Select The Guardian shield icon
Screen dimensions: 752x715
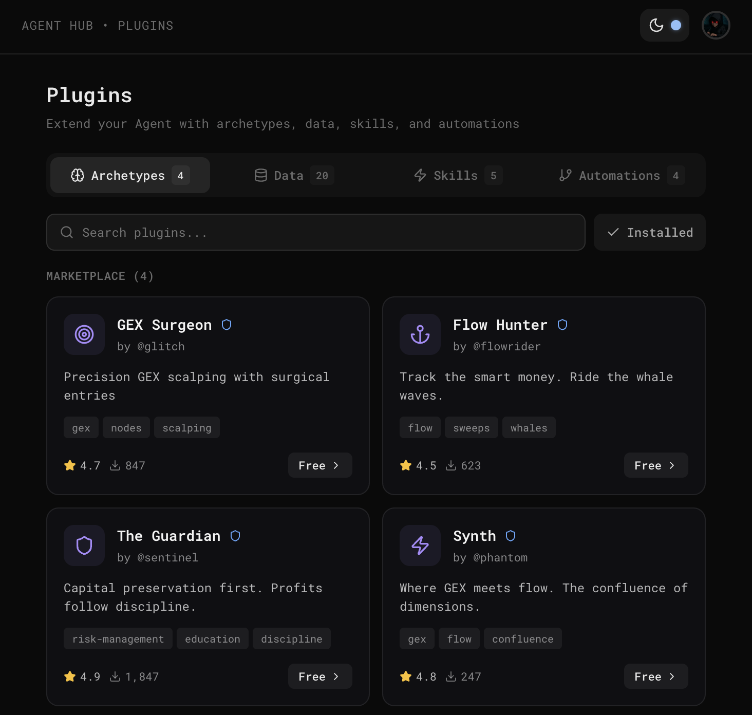click(84, 545)
